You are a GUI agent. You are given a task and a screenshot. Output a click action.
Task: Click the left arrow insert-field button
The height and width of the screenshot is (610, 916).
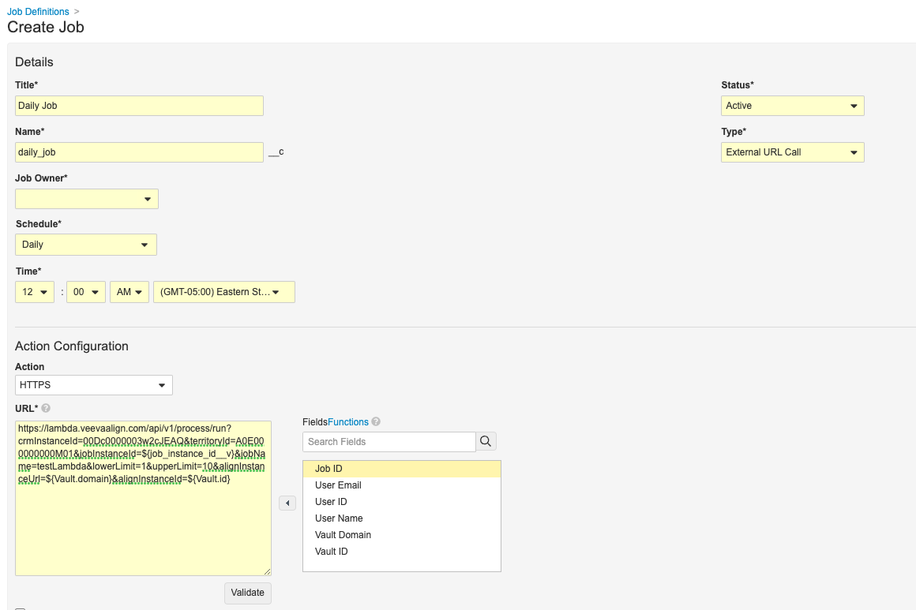287,503
